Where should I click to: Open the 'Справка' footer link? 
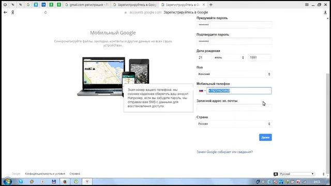point(74,174)
